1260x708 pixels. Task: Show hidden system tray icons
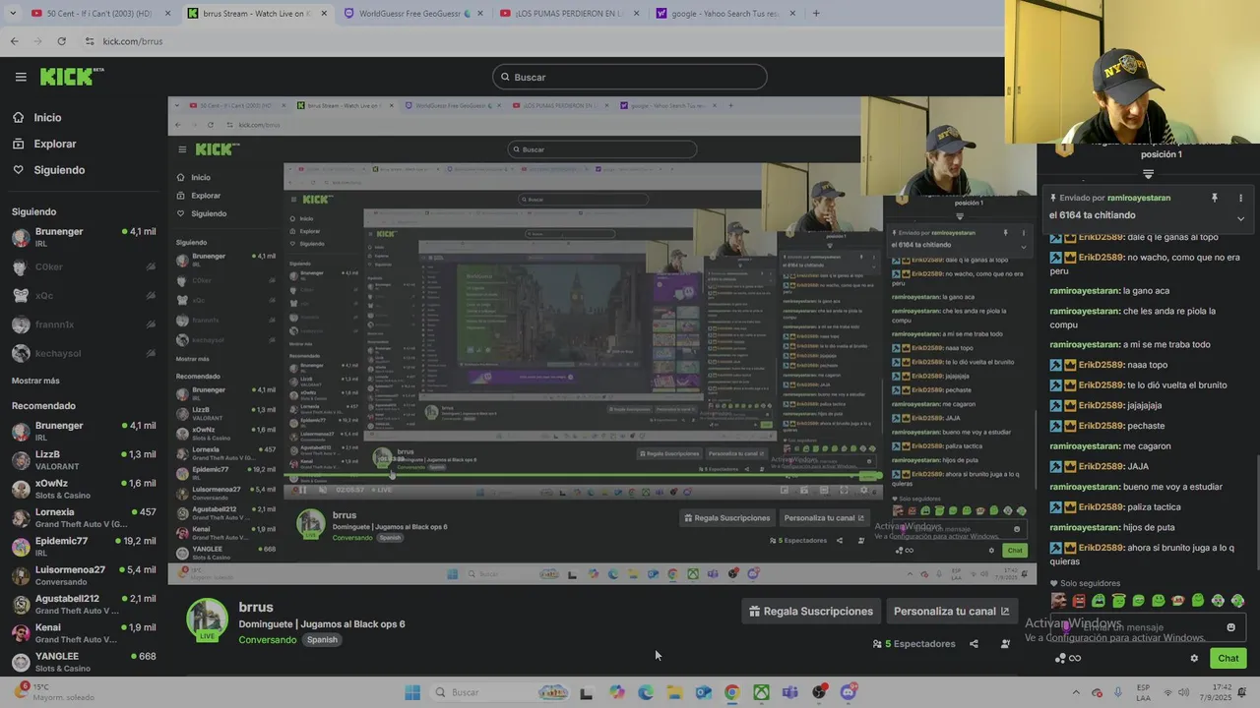(x=1074, y=692)
